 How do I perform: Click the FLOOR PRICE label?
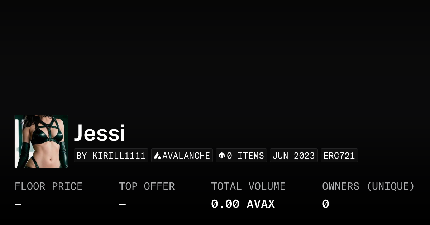[x=48, y=186]
